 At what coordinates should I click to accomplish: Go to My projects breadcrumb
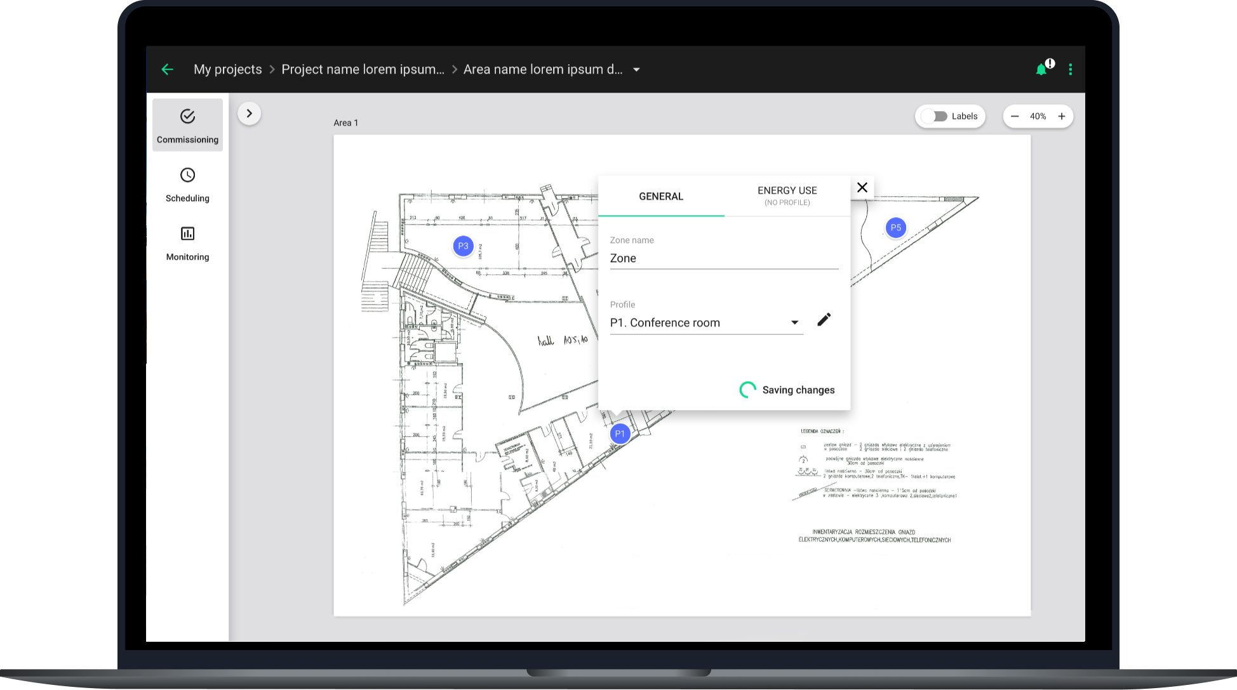(x=228, y=69)
